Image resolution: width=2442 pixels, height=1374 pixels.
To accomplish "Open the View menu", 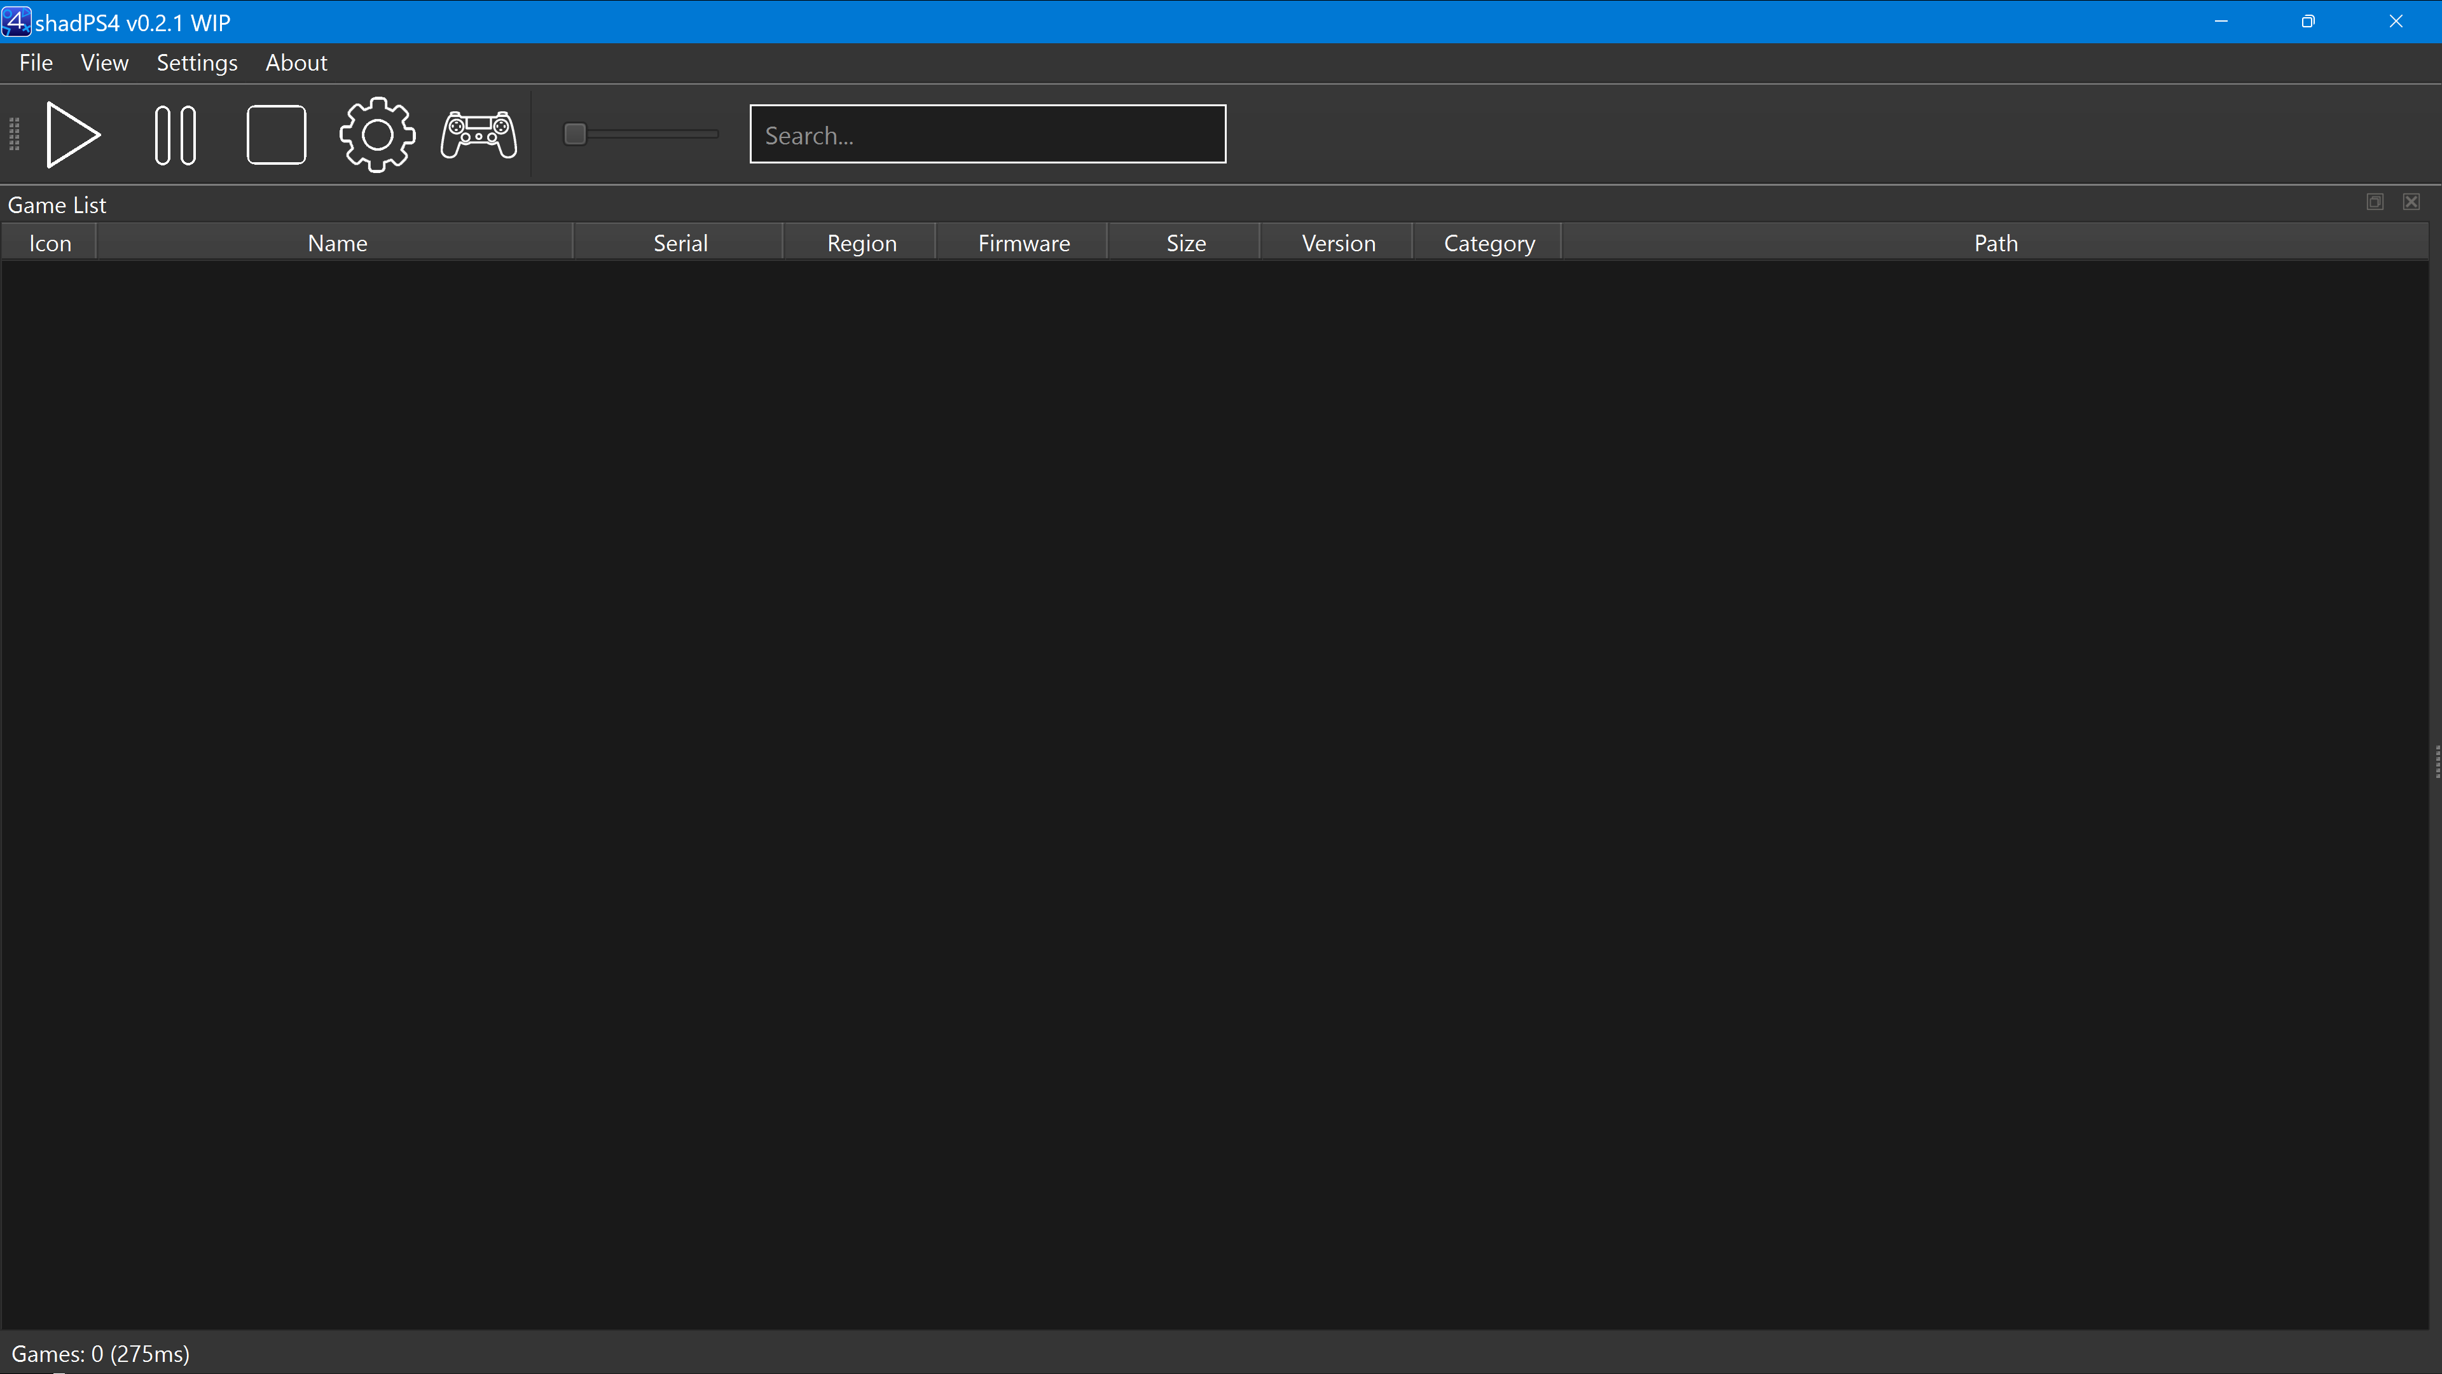I will (x=104, y=62).
